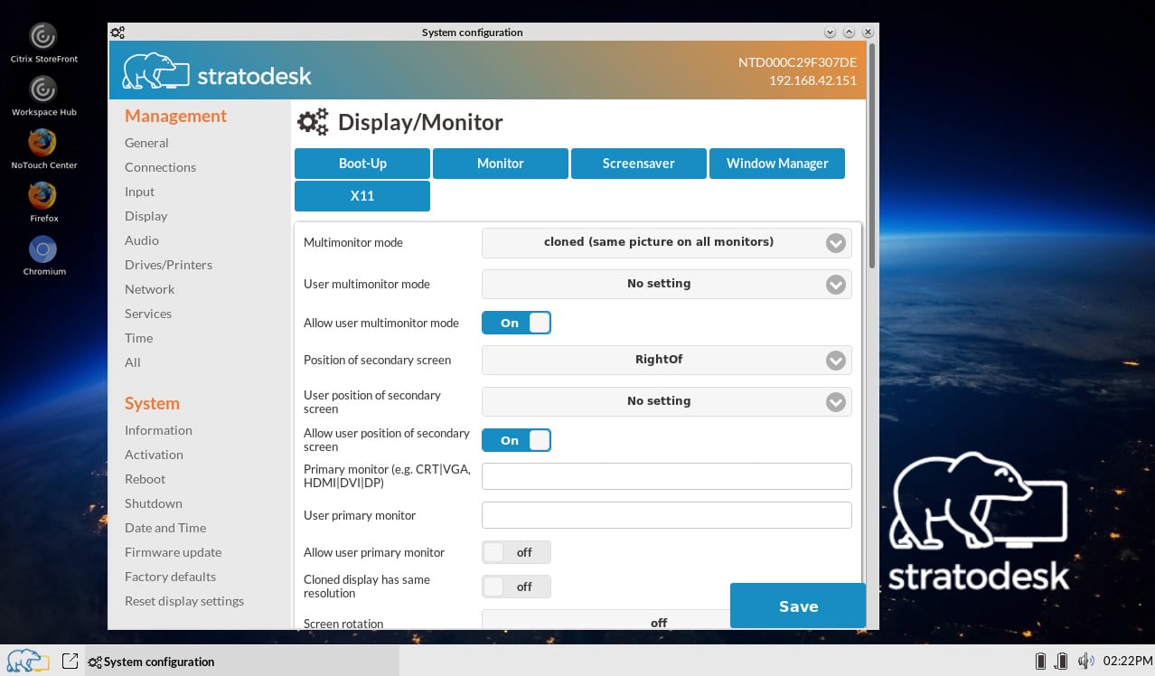This screenshot has height=676, width=1155.
Task: Select Reboot in System section
Action: [x=145, y=479]
